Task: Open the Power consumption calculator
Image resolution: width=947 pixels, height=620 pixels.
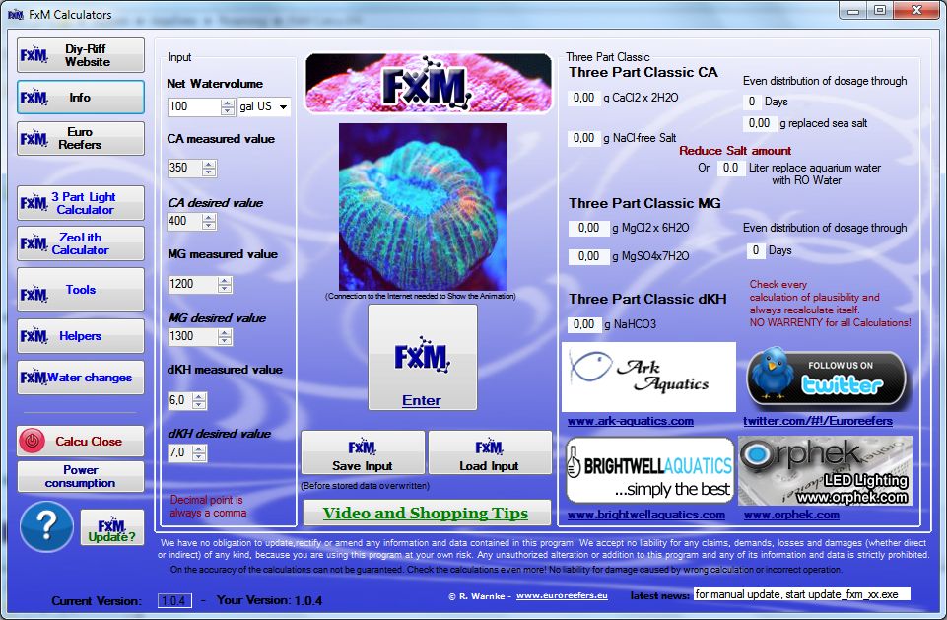Action: coord(81,477)
